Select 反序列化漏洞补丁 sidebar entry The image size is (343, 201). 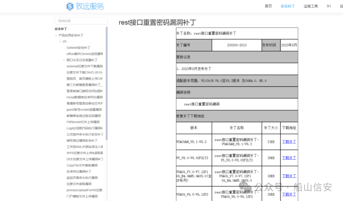tap(79, 171)
